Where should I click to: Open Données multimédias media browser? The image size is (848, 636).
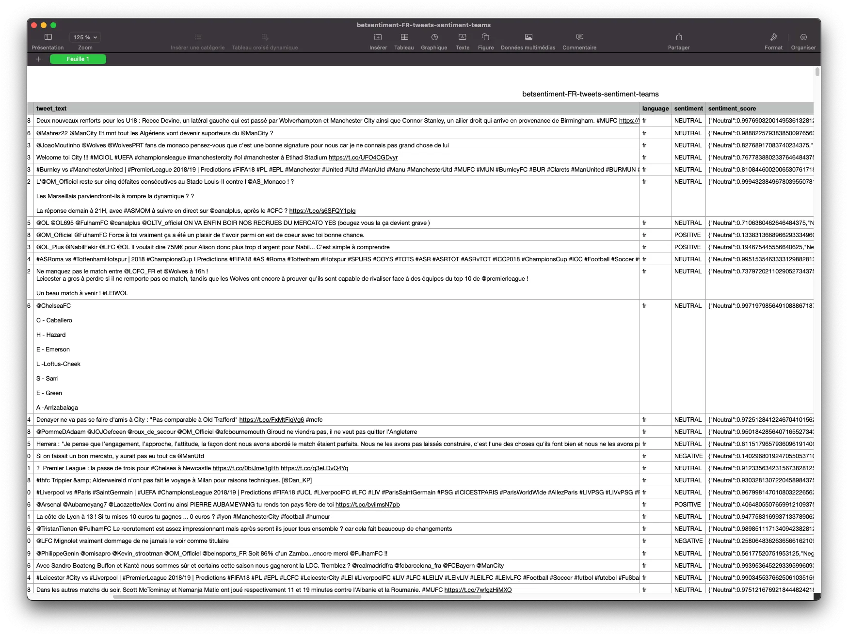click(x=528, y=37)
